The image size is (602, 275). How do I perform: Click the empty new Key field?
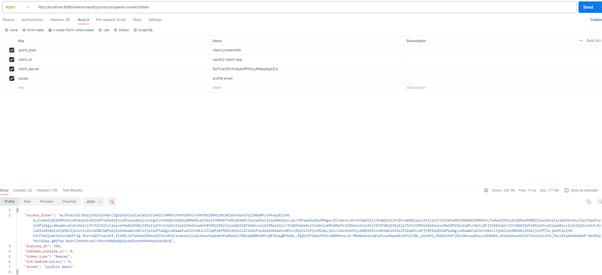[x=112, y=88]
